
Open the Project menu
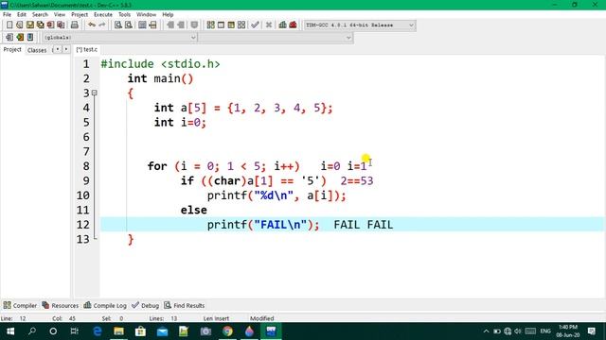pos(80,15)
